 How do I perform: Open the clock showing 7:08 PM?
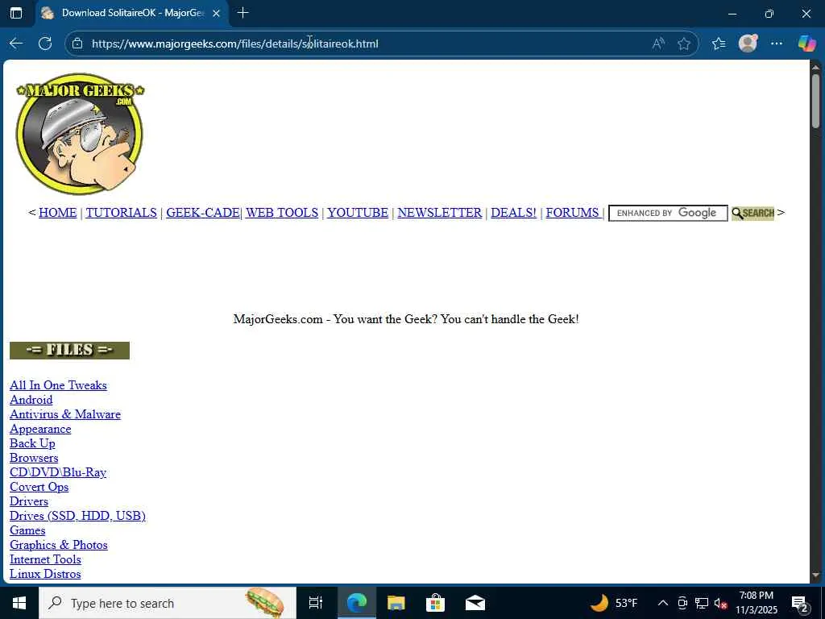(756, 603)
